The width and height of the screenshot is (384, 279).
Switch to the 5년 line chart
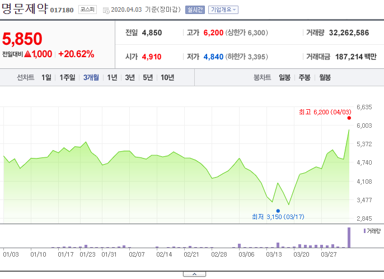[148, 77]
